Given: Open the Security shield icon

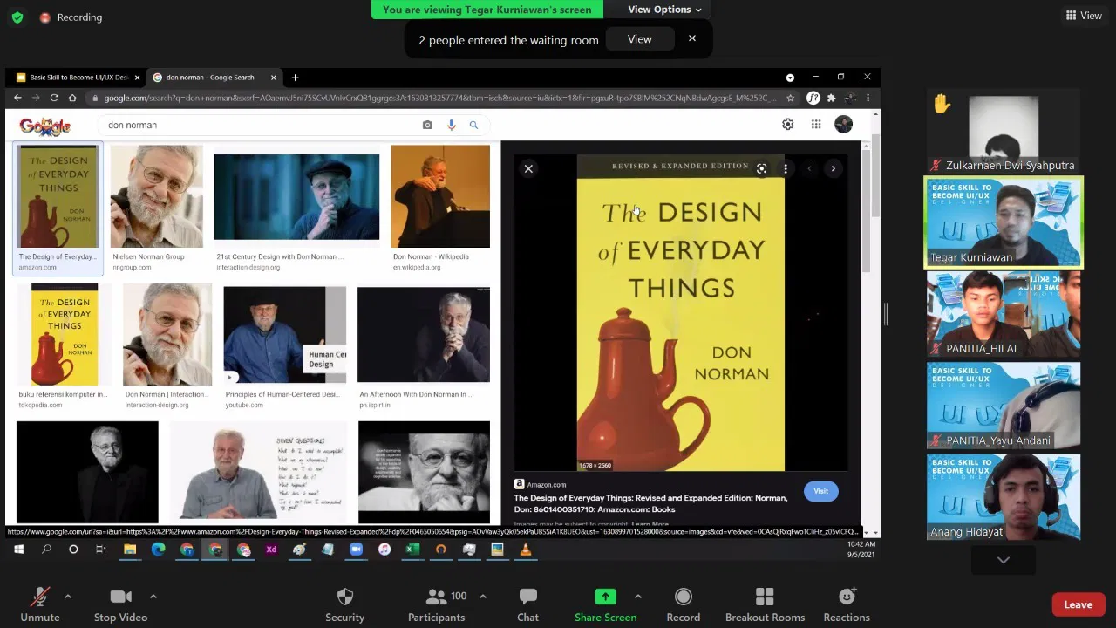Looking at the screenshot, I should (344, 597).
